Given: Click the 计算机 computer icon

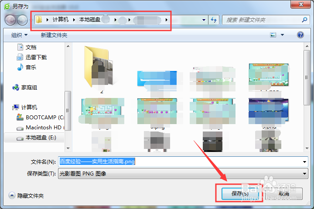Looking at the screenshot, I should pos(16,108).
